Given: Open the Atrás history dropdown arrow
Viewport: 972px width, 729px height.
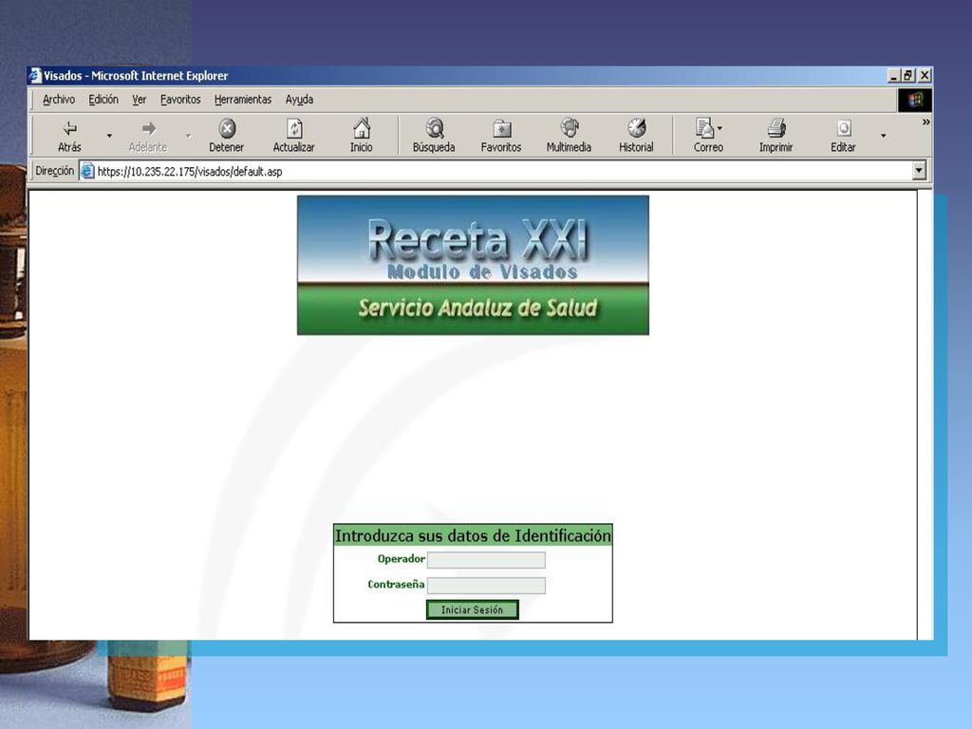Looking at the screenshot, I should (110, 136).
